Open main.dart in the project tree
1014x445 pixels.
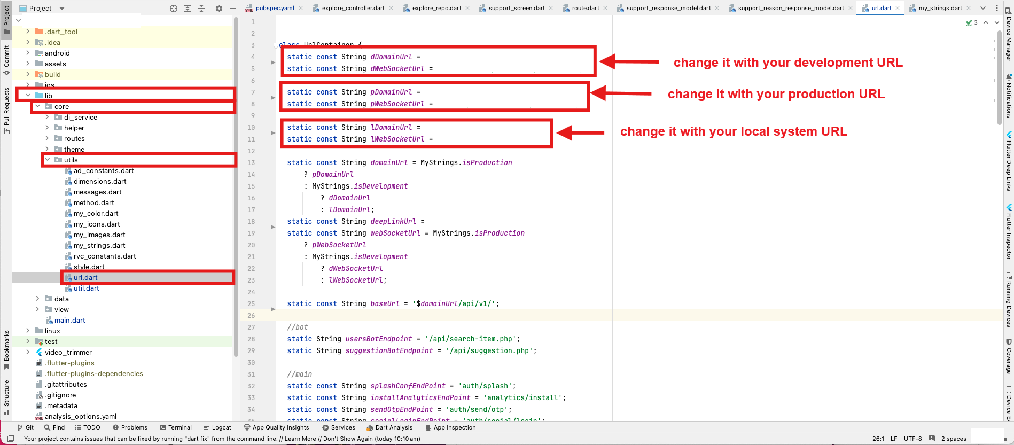[x=69, y=320]
